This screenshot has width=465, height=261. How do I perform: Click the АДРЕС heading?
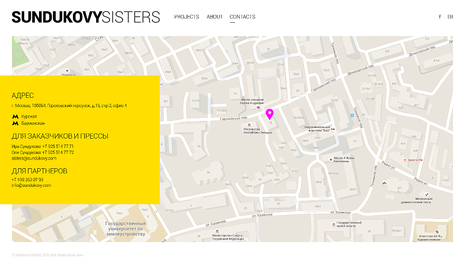point(23,95)
